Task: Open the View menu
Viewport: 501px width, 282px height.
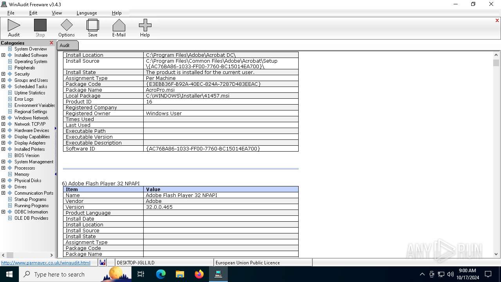Action: coord(57,13)
